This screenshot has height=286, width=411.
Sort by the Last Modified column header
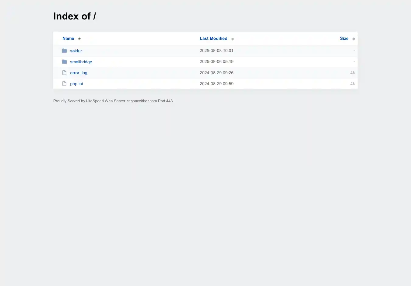coord(213,39)
